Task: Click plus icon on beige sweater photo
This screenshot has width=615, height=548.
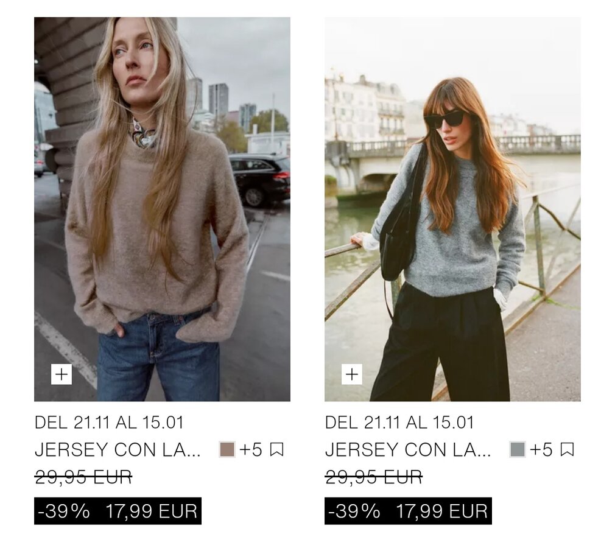Action: [61, 374]
